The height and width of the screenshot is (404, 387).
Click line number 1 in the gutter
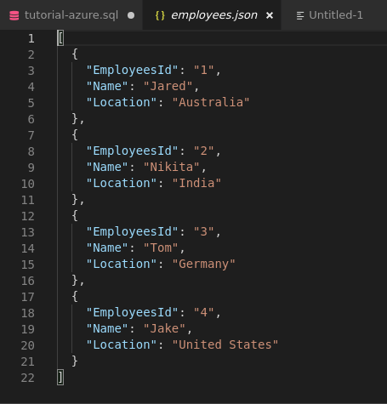tap(31, 38)
